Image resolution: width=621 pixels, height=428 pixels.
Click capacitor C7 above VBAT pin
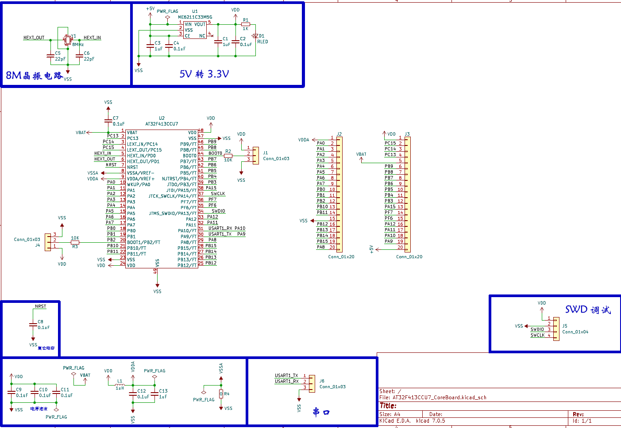tap(108, 121)
